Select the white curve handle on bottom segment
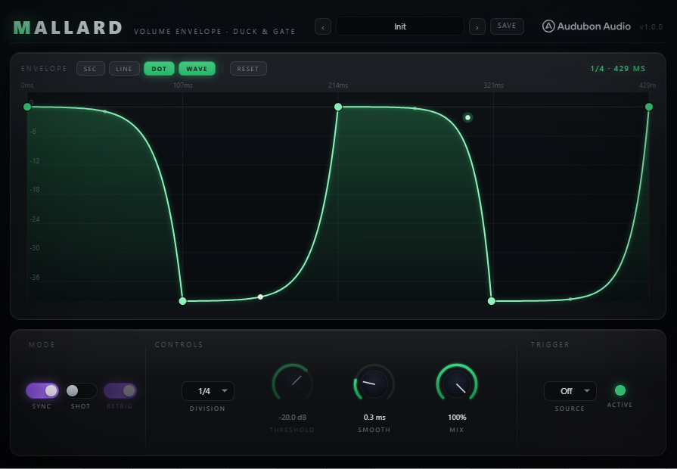Viewport: 677px width, 469px height. coord(260,297)
